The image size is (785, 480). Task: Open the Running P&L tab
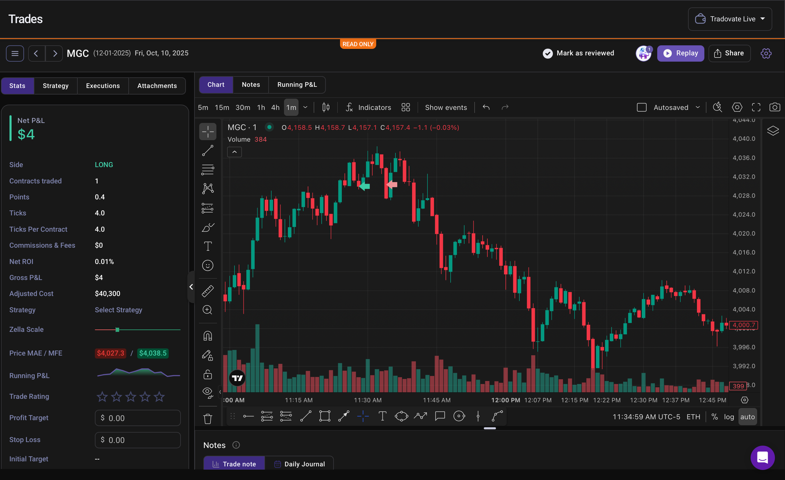tap(297, 85)
